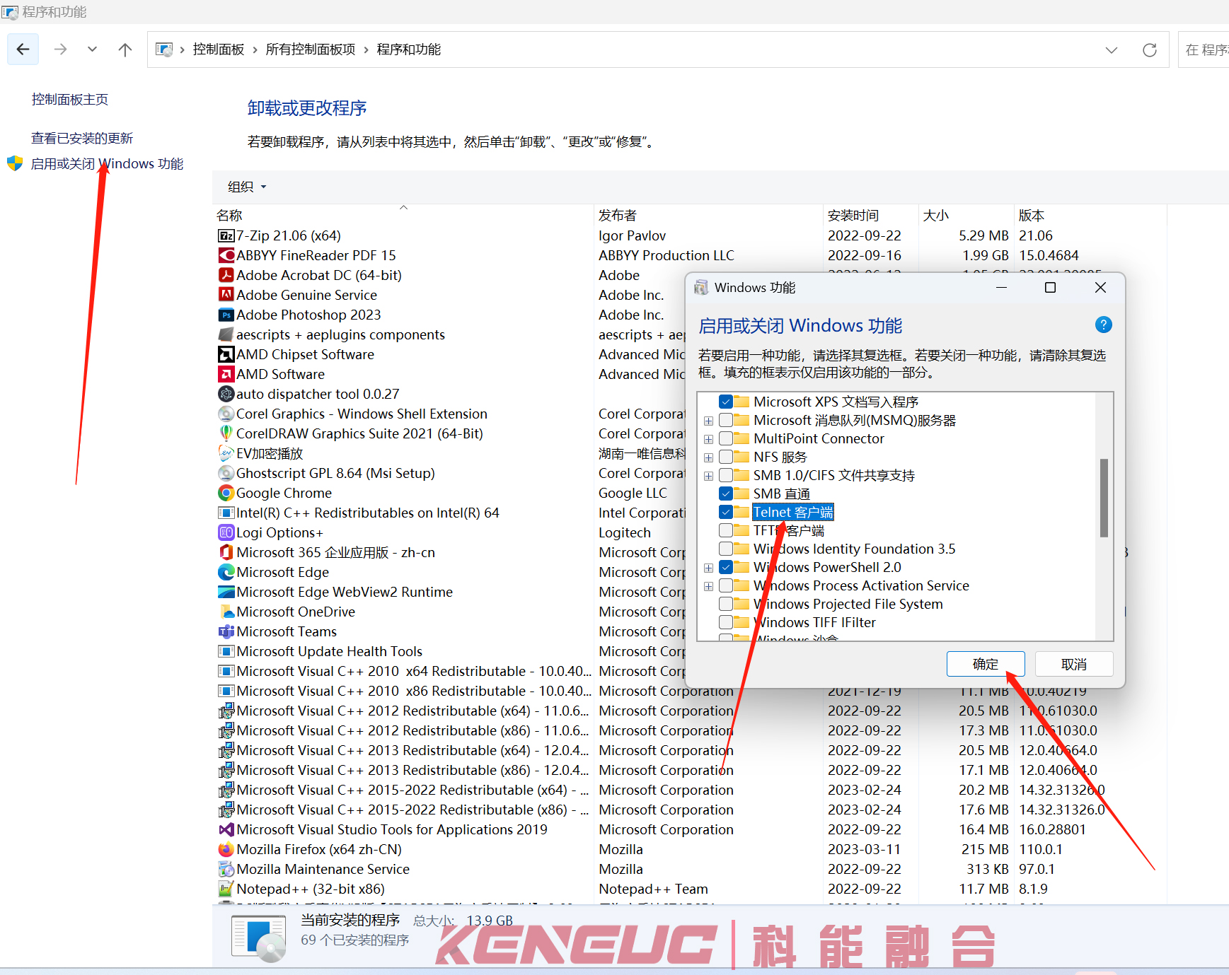
Task: Click the help question mark icon
Action: (1103, 325)
